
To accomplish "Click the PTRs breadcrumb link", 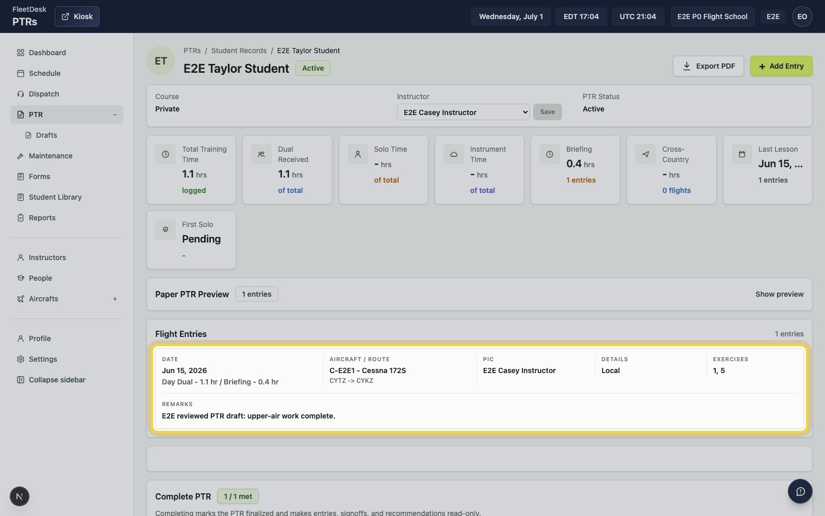I will click(192, 51).
